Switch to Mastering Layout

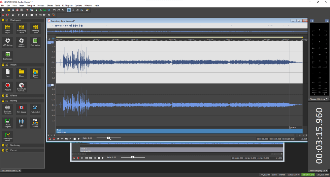tap(35, 29)
